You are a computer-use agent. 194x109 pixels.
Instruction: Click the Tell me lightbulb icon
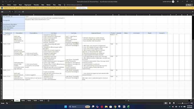(64, 5)
